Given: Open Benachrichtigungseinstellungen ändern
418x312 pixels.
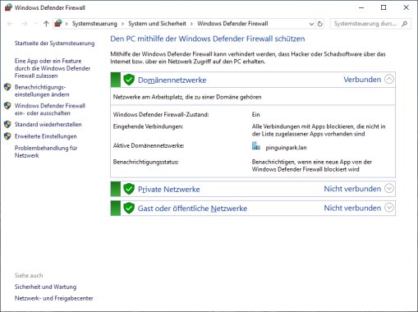Looking at the screenshot, I should click(42, 91).
